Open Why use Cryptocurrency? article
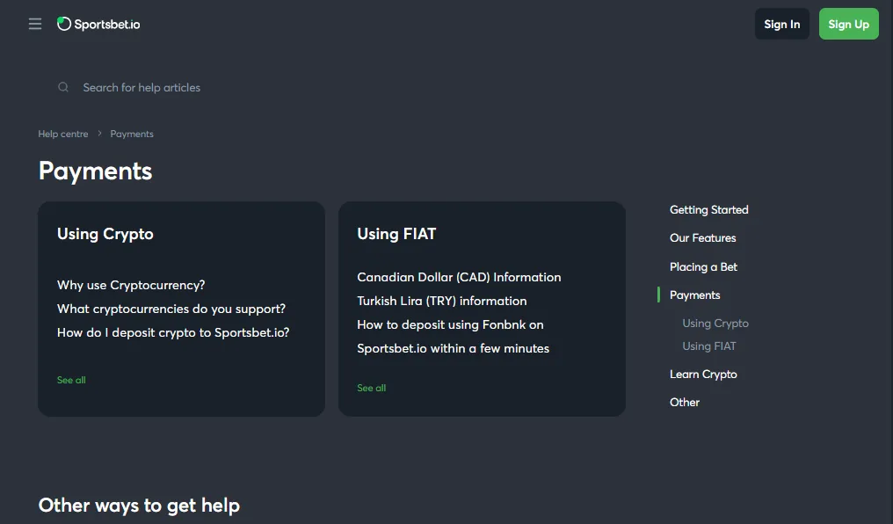This screenshot has height=524, width=893. (131, 285)
